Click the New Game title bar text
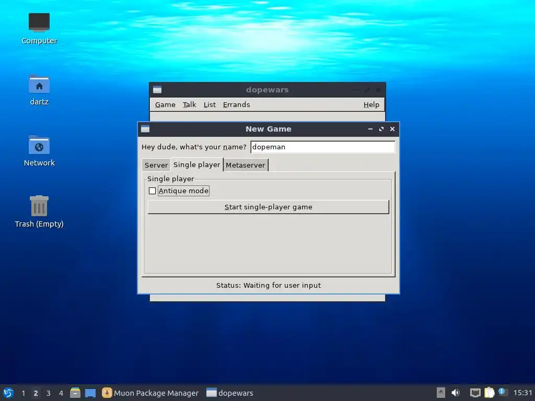The image size is (535, 401). tap(269, 129)
